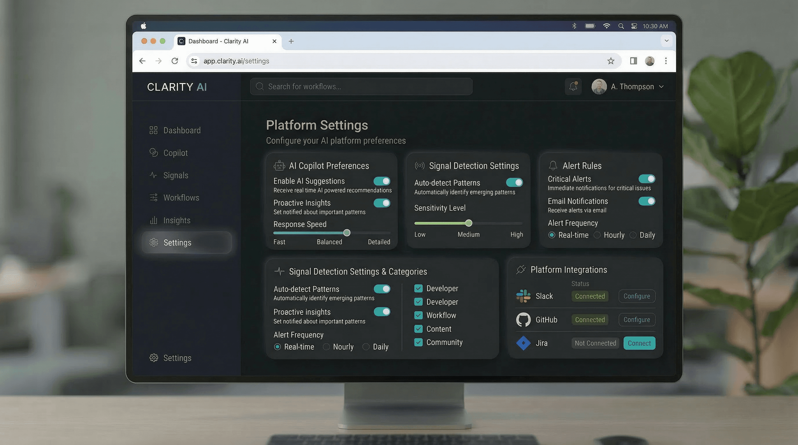798x445 pixels.
Task: Click site info icon in address bar
Action: [x=194, y=61]
